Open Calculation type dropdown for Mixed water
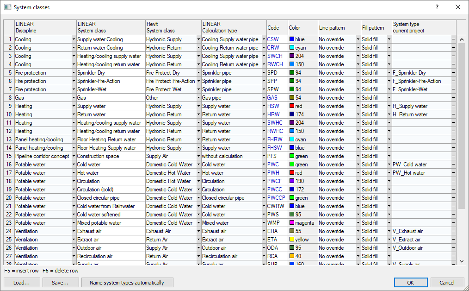This screenshot has height=291, width=469. (x=264, y=223)
